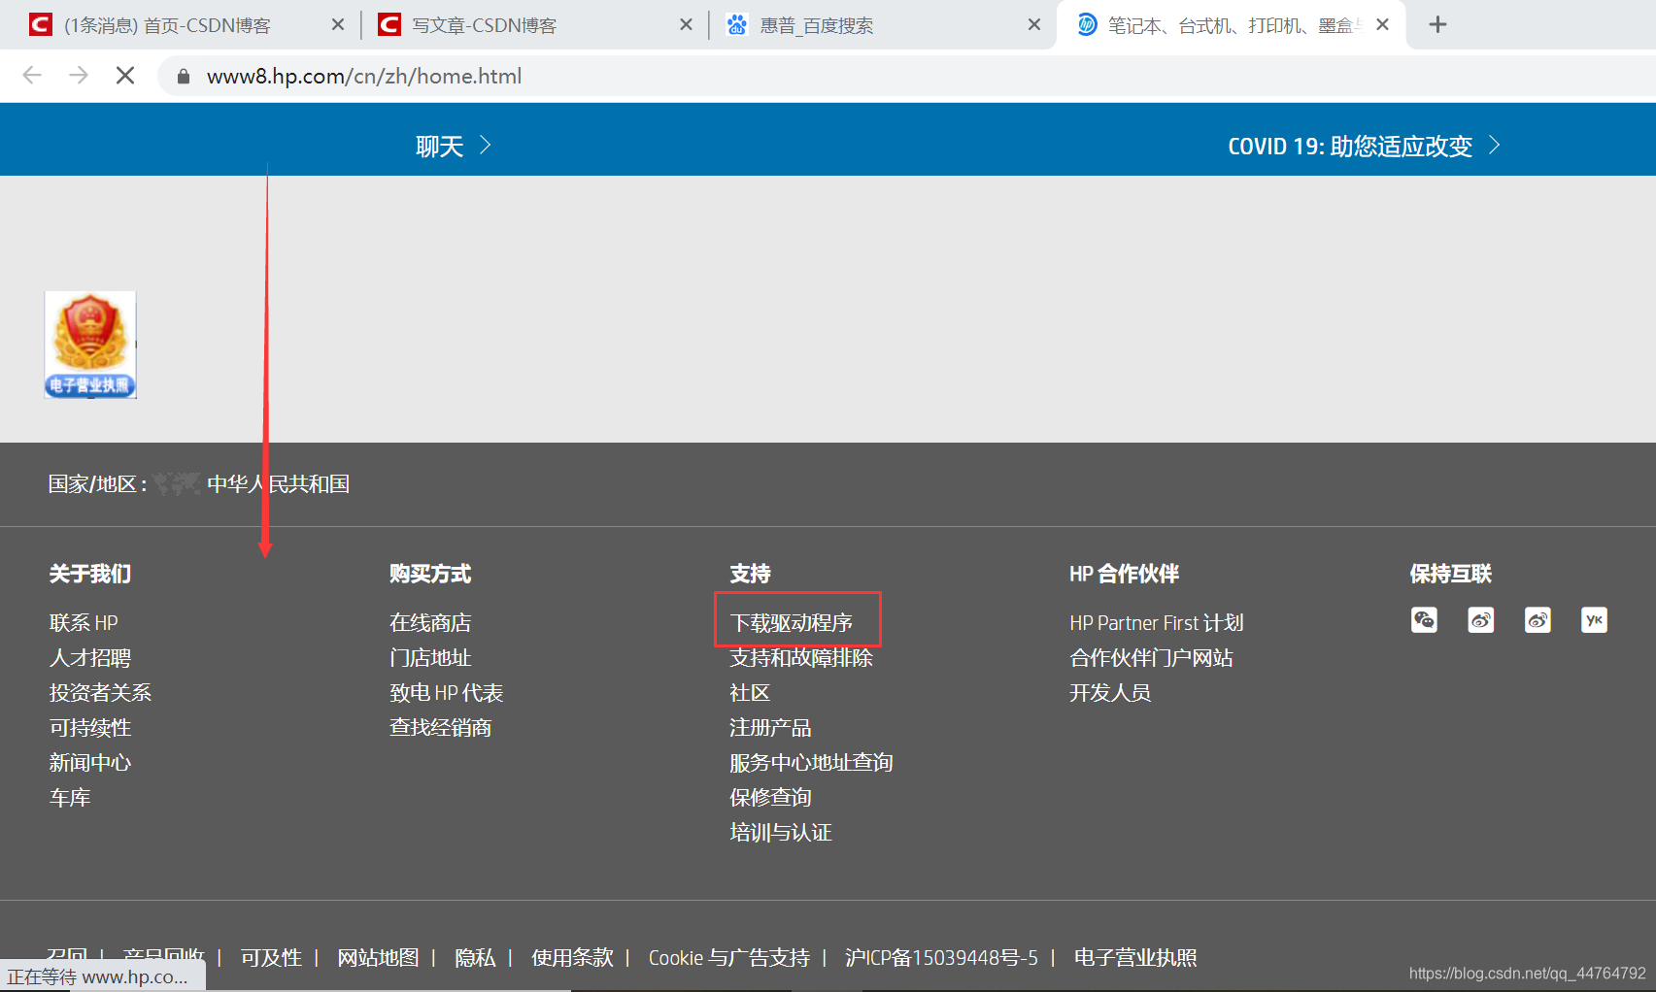Open 隐私 footer link
The height and width of the screenshot is (992, 1656).
(475, 957)
